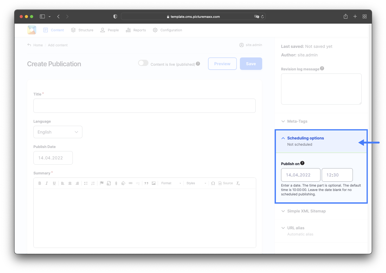Toggle bold formatting in Summary editor

(40, 183)
